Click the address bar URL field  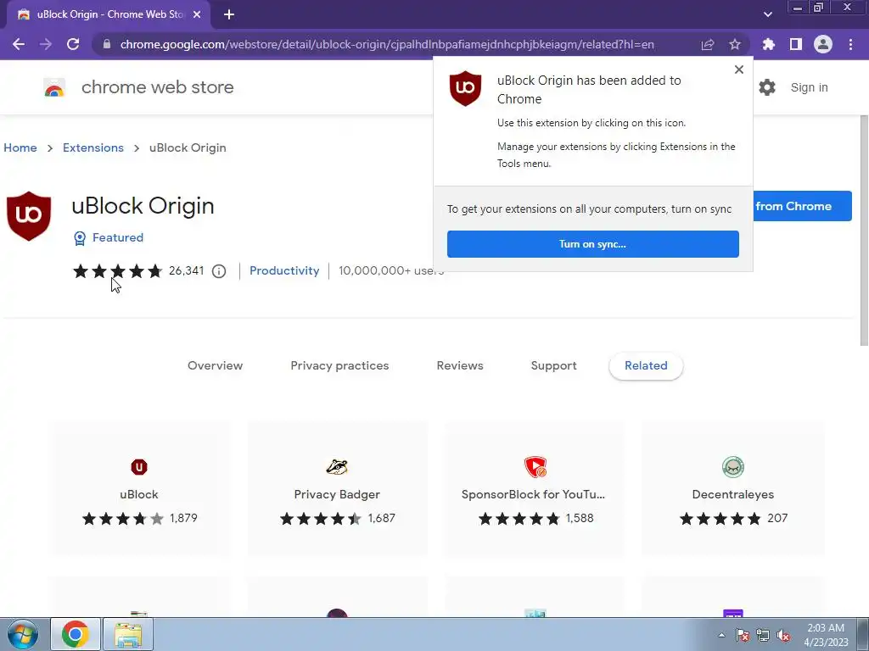(x=387, y=44)
